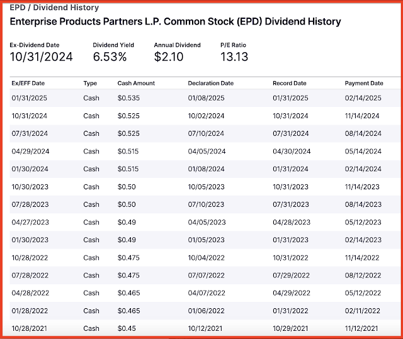Click payment date 02/14/2023
Screen dimensions: 403x339
pos(363,240)
